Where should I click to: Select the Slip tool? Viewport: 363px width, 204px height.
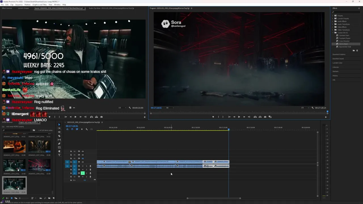[59, 140]
